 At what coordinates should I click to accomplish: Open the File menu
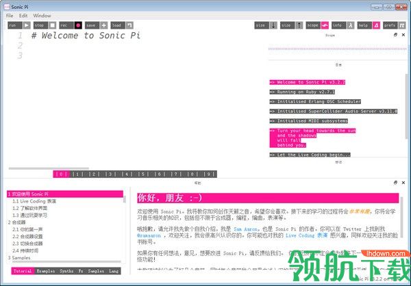point(10,16)
